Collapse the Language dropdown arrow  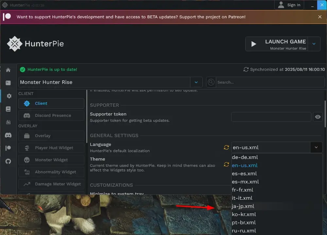(316, 148)
